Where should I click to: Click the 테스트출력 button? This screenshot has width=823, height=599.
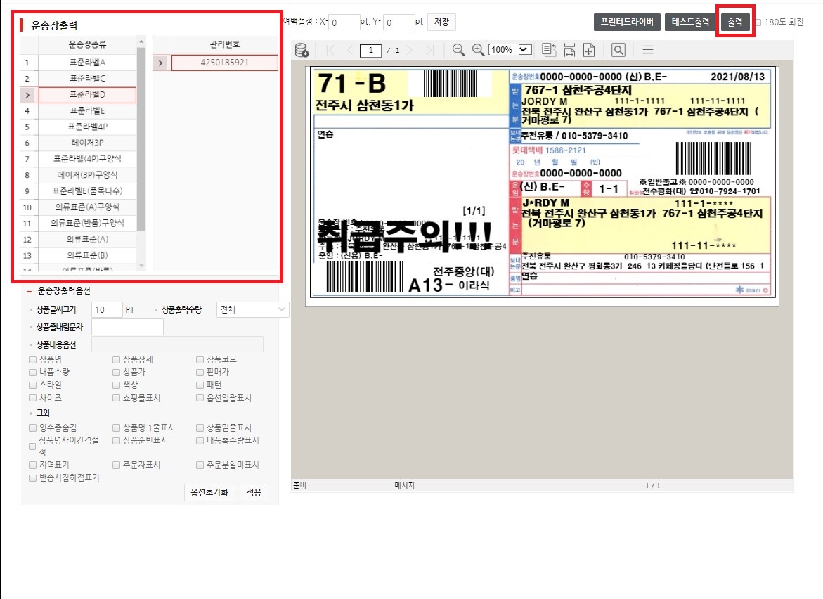coord(690,22)
